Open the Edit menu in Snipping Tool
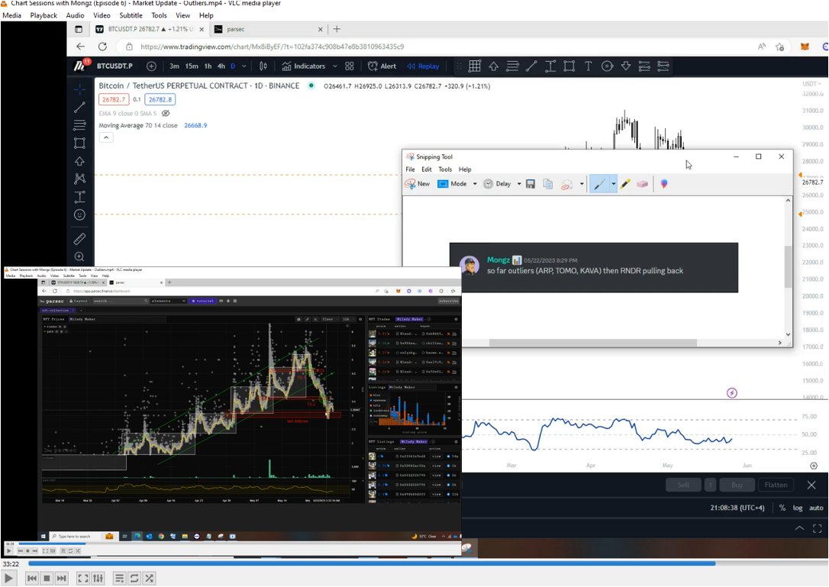This screenshot has width=829, height=587. click(x=427, y=169)
